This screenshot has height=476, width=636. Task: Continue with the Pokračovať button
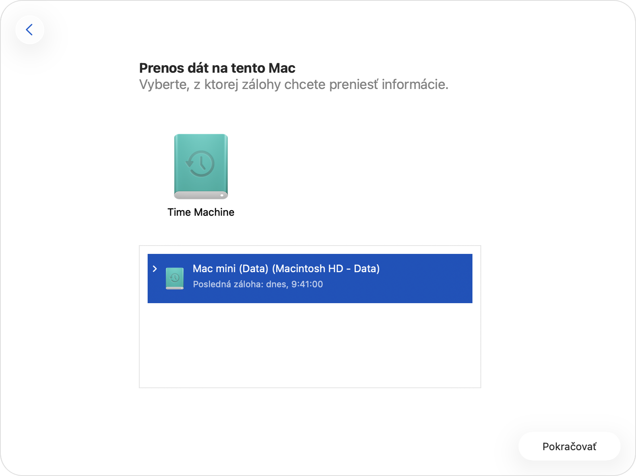[x=569, y=446]
